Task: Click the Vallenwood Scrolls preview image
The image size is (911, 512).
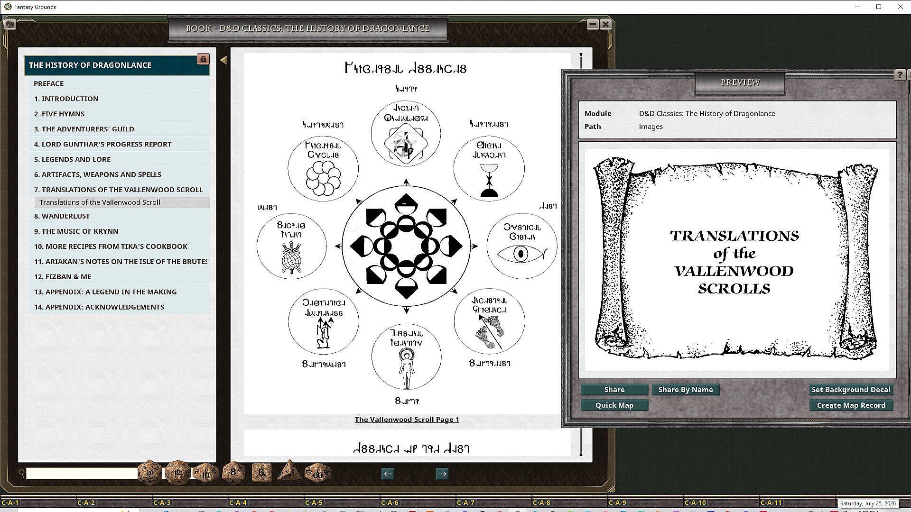Action: 737,260
